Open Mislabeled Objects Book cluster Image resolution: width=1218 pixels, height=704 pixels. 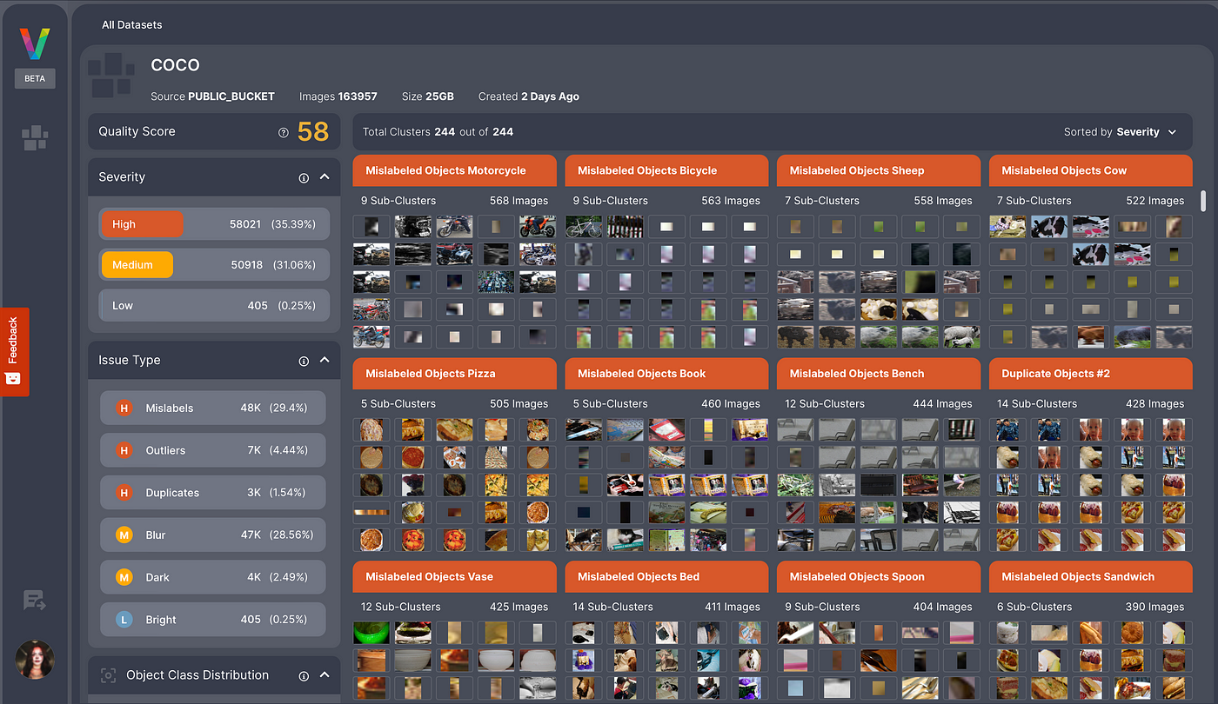click(666, 374)
